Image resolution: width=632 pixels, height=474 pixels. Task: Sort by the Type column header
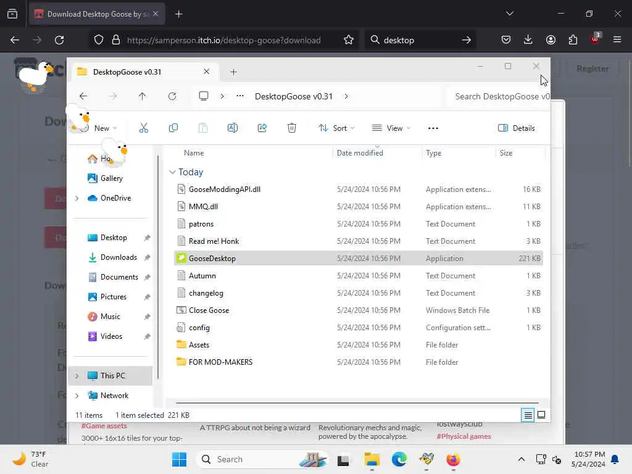(x=433, y=153)
